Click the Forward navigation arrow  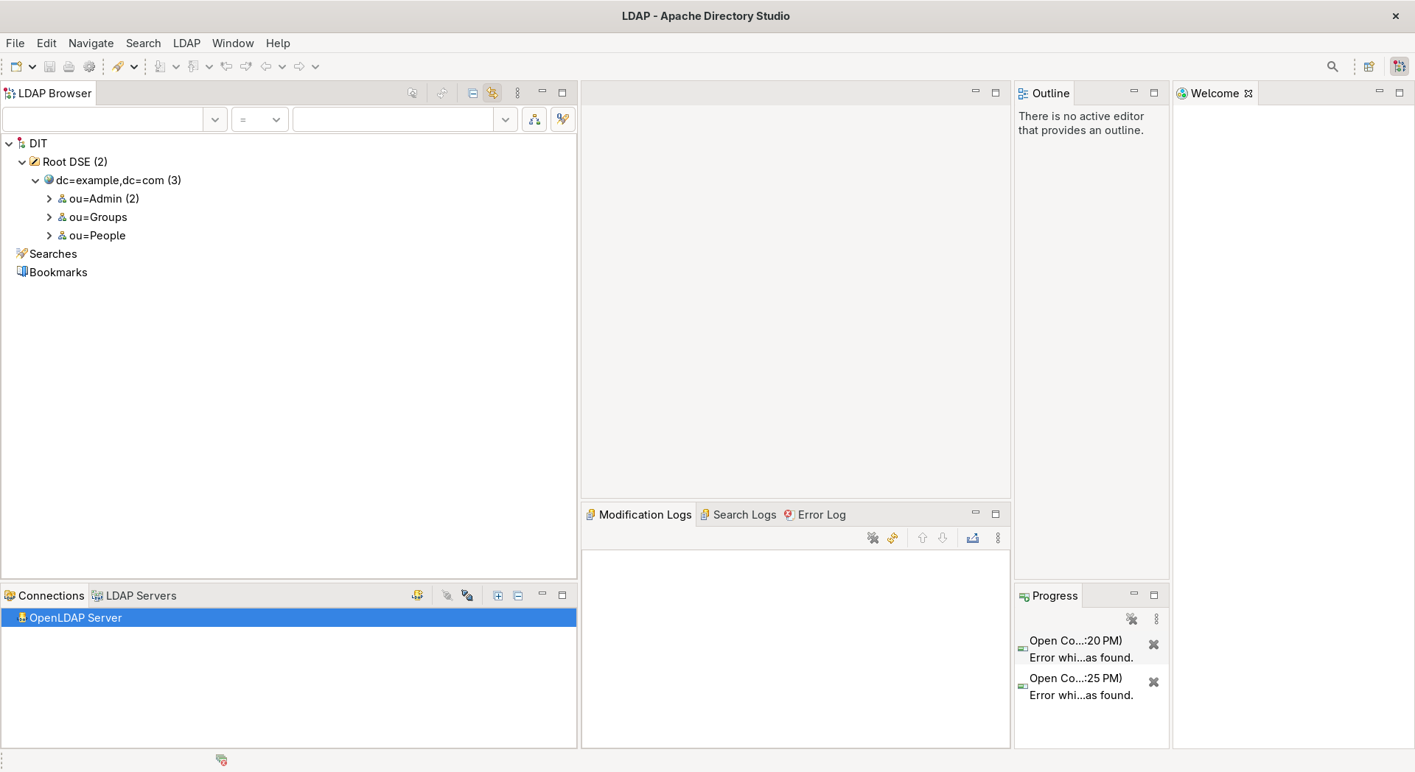click(x=299, y=66)
